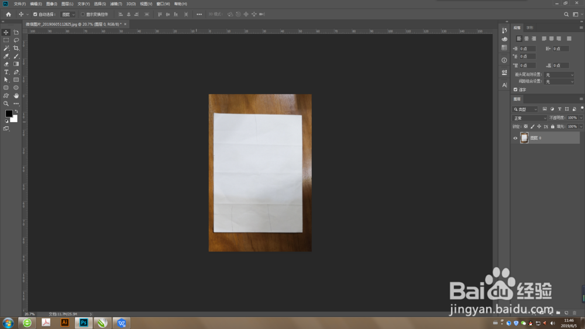Select the Eyedropper tool
The width and height of the screenshot is (585, 329).
[x=6, y=56]
